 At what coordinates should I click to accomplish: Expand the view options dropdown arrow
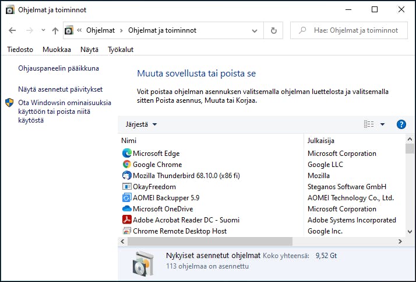pyautogui.click(x=382, y=124)
